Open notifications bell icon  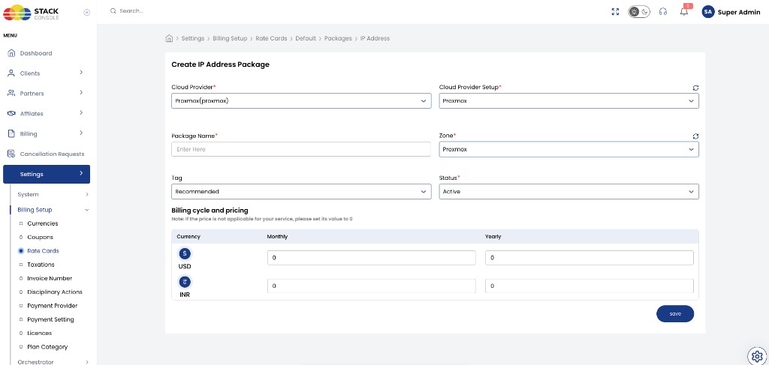tap(684, 12)
